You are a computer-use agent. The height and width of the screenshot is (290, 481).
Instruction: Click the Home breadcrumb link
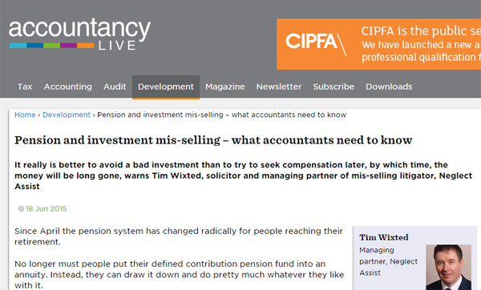tap(25, 115)
